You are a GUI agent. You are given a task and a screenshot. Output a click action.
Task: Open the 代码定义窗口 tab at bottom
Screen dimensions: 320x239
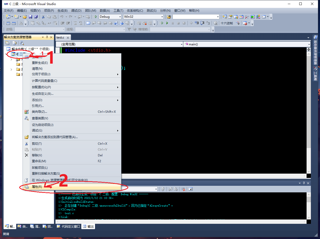68,227
